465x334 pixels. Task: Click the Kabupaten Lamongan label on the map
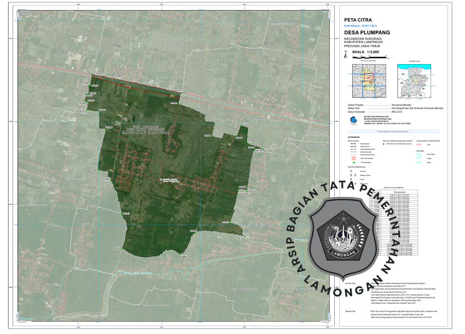146,132
